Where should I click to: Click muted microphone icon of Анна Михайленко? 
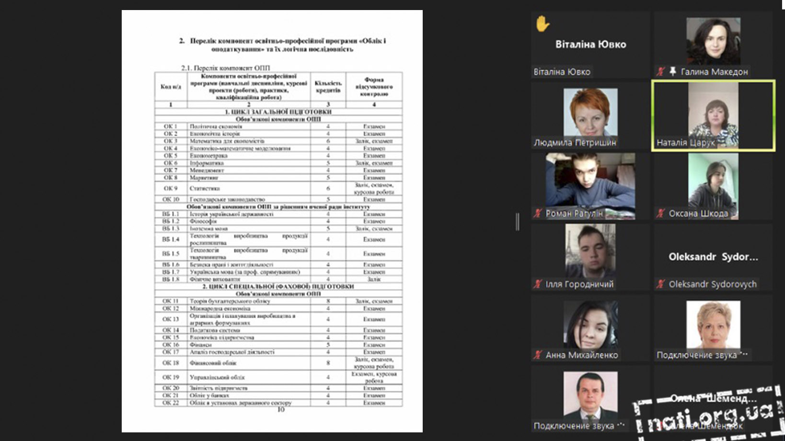(x=538, y=355)
